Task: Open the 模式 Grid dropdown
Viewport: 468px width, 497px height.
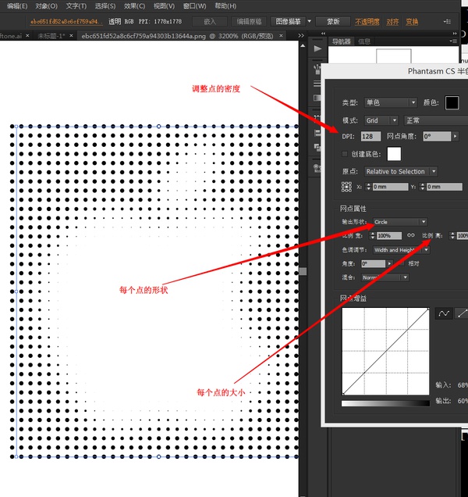Action: (x=381, y=120)
